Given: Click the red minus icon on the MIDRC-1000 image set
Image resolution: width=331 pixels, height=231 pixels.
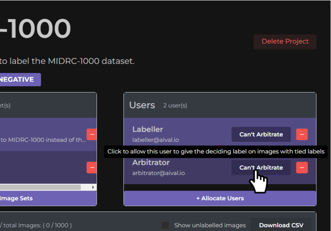Looking at the screenshot, I should click(92, 134).
